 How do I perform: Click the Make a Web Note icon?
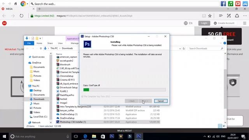[229, 16]
